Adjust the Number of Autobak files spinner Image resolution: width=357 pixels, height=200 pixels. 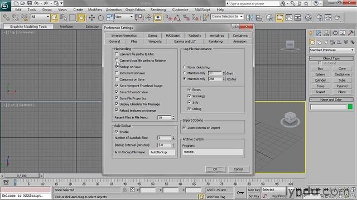173,138
